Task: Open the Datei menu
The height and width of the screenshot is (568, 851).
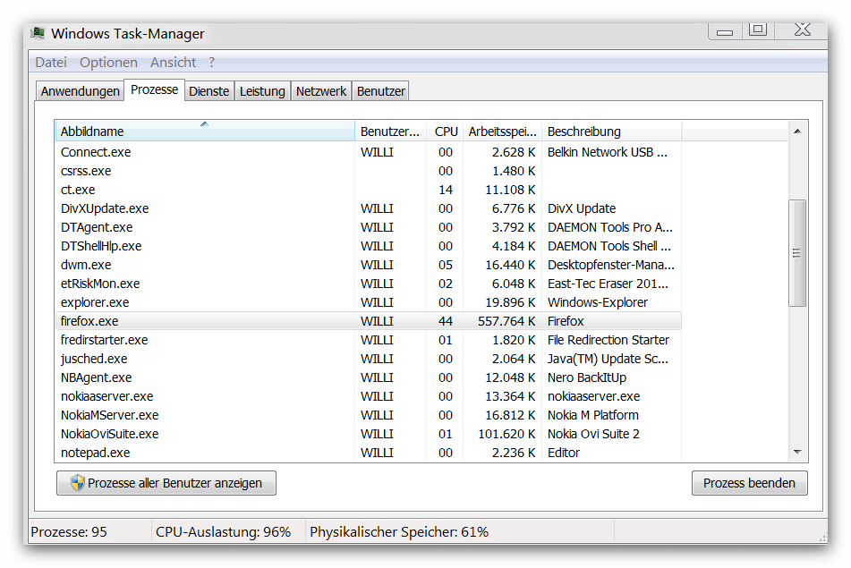Action: pos(51,63)
